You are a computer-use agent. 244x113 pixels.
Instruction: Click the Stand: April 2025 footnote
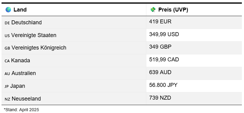pos(21,110)
